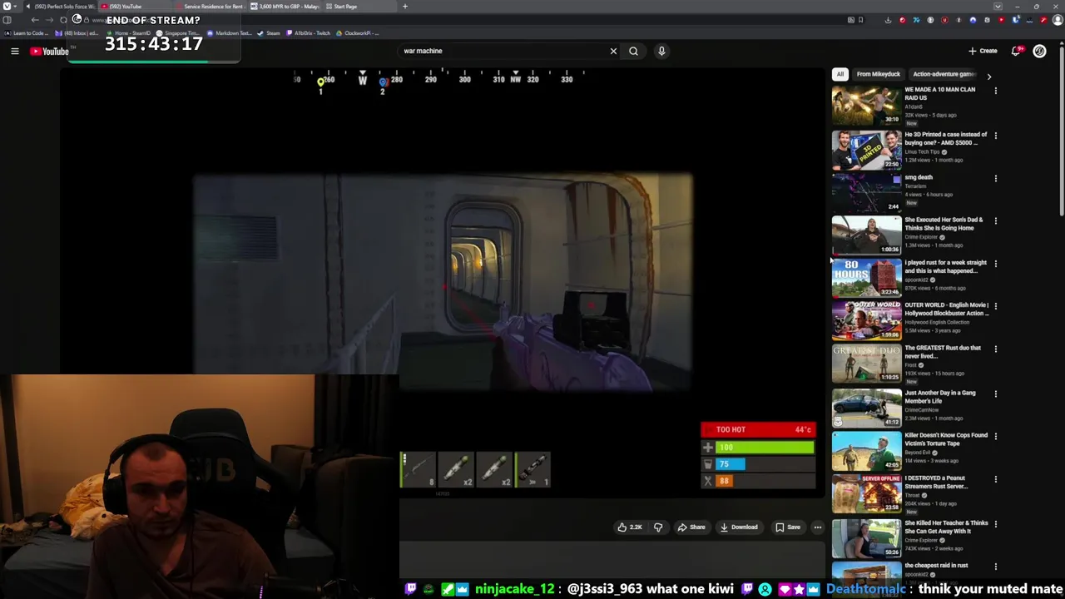The height and width of the screenshot is (599, 1065).
Task: Like the video (2.2K)
Action: pos(629,527)
